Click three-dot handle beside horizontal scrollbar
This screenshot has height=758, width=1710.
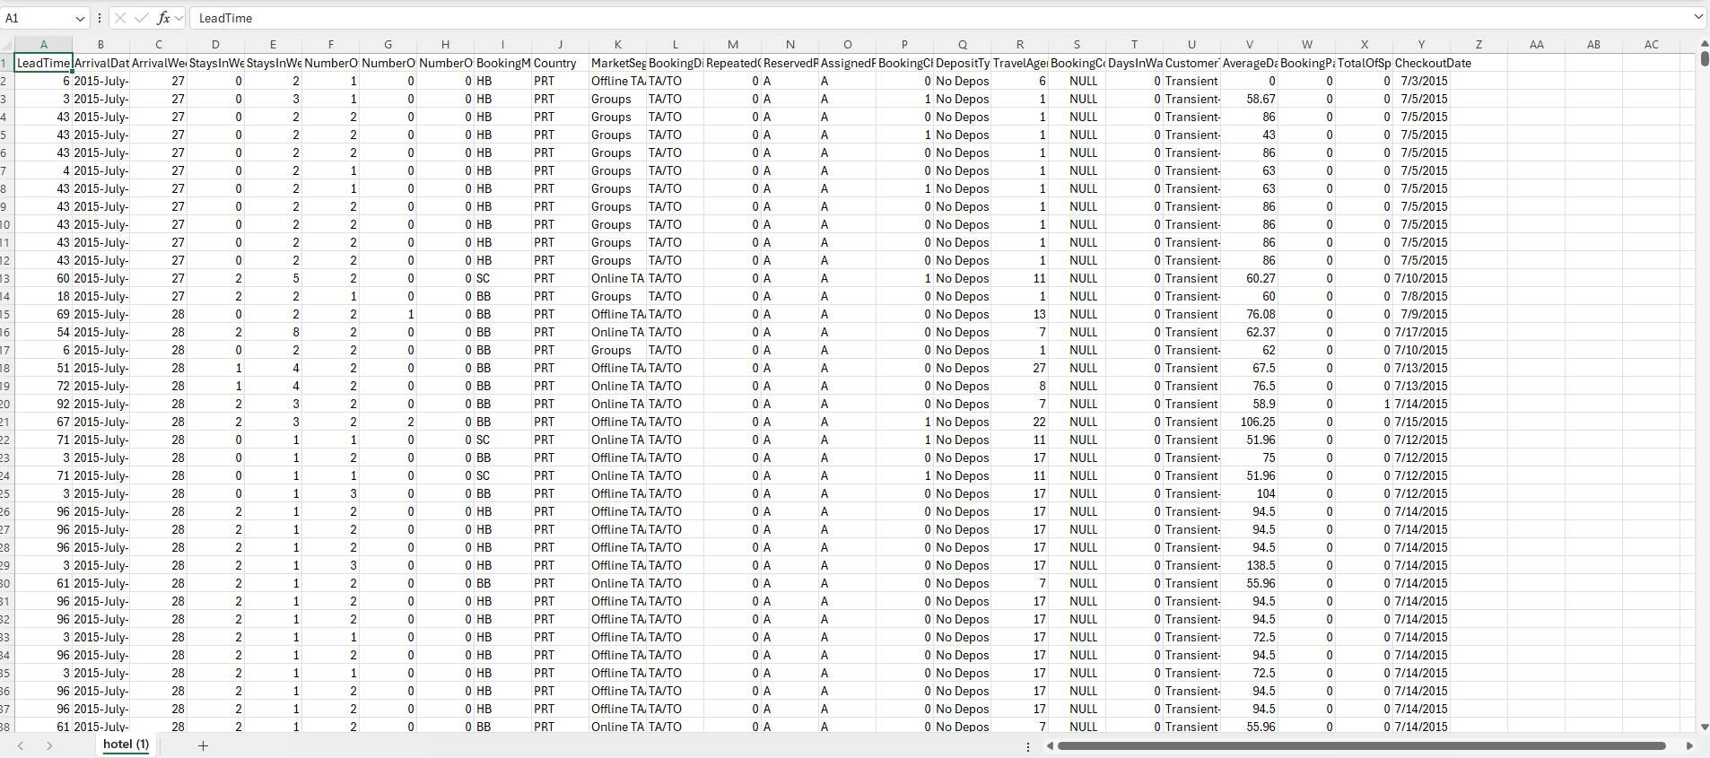click(1028, 746)
